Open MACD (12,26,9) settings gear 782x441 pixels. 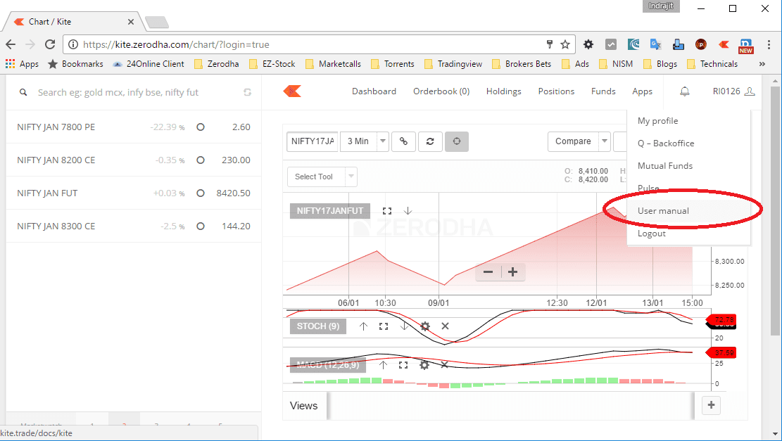click(x=424, y=365)
